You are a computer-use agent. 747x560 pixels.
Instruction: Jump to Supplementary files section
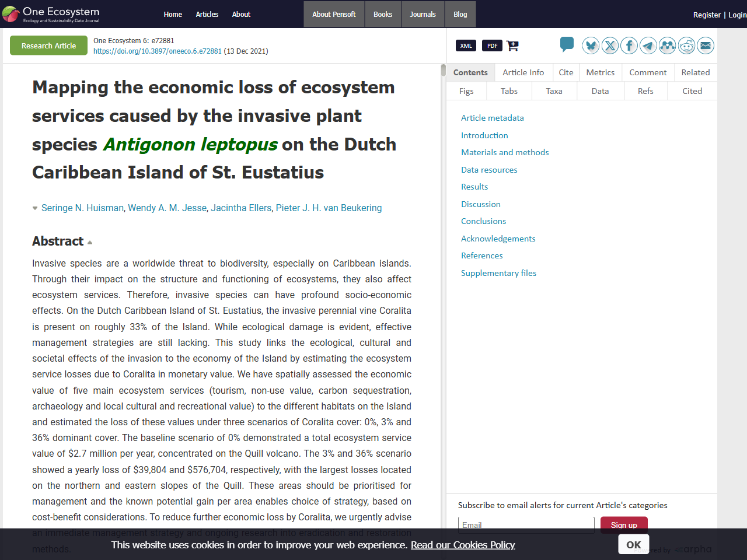(499, 273)
